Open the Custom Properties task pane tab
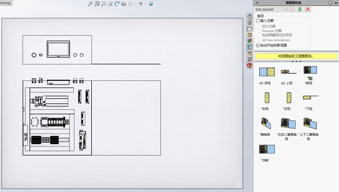The image size is (339, 192). coord(250,47)
